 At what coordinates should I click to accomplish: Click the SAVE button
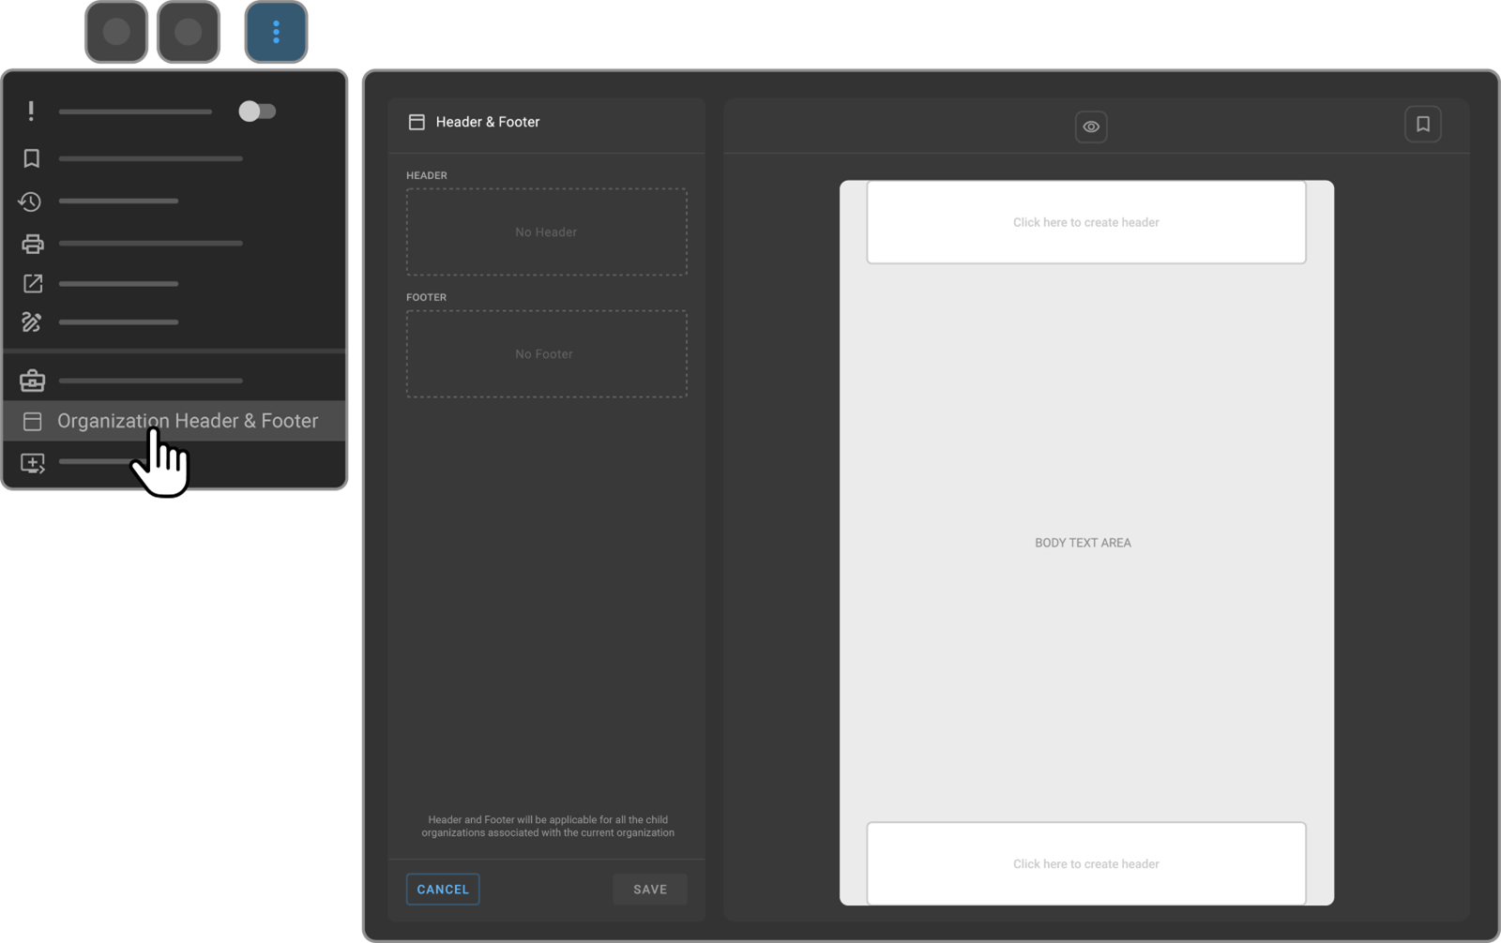[649, 889]
